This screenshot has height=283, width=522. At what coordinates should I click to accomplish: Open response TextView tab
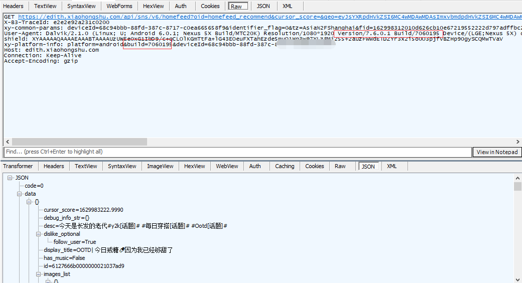tap(86, 166)
